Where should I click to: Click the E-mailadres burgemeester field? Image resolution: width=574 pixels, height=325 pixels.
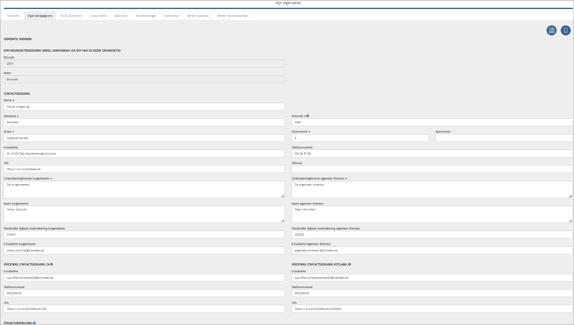point(144,251)
